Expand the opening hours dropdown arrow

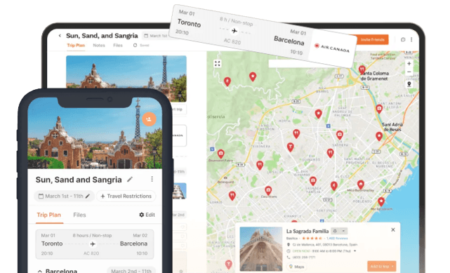[355, 251]
